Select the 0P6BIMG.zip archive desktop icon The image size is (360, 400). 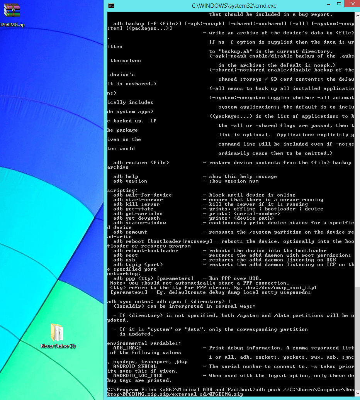coord(12,10)
